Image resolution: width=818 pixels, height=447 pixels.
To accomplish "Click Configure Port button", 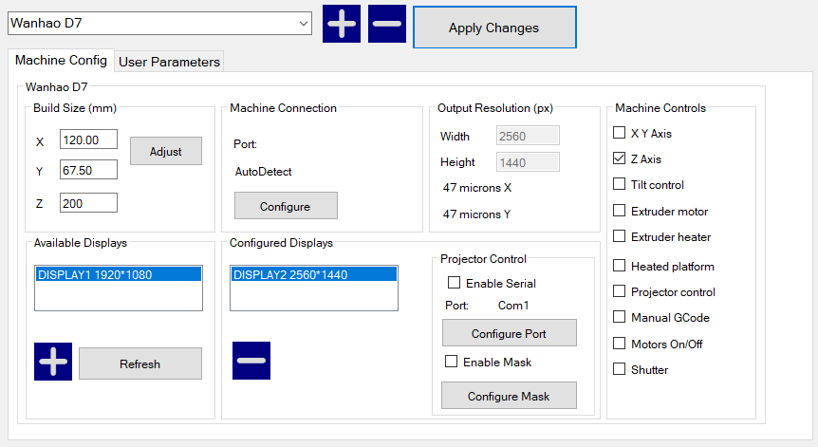I will [510, 333].
